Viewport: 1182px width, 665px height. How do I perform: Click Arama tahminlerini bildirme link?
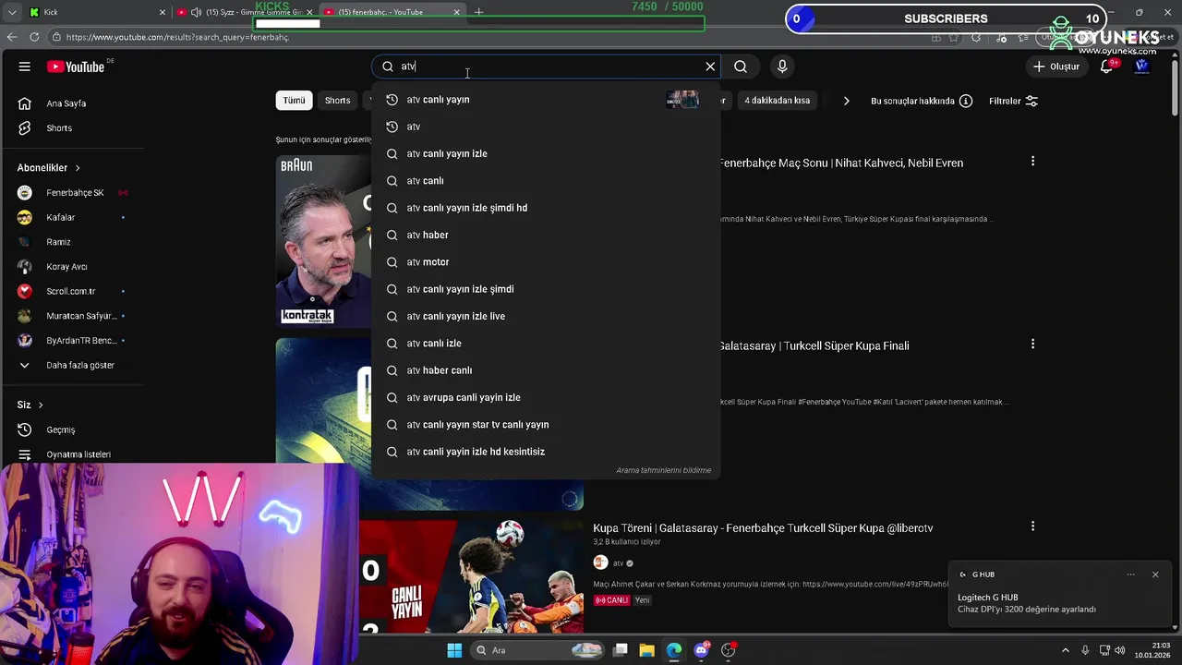click(663, 470)
